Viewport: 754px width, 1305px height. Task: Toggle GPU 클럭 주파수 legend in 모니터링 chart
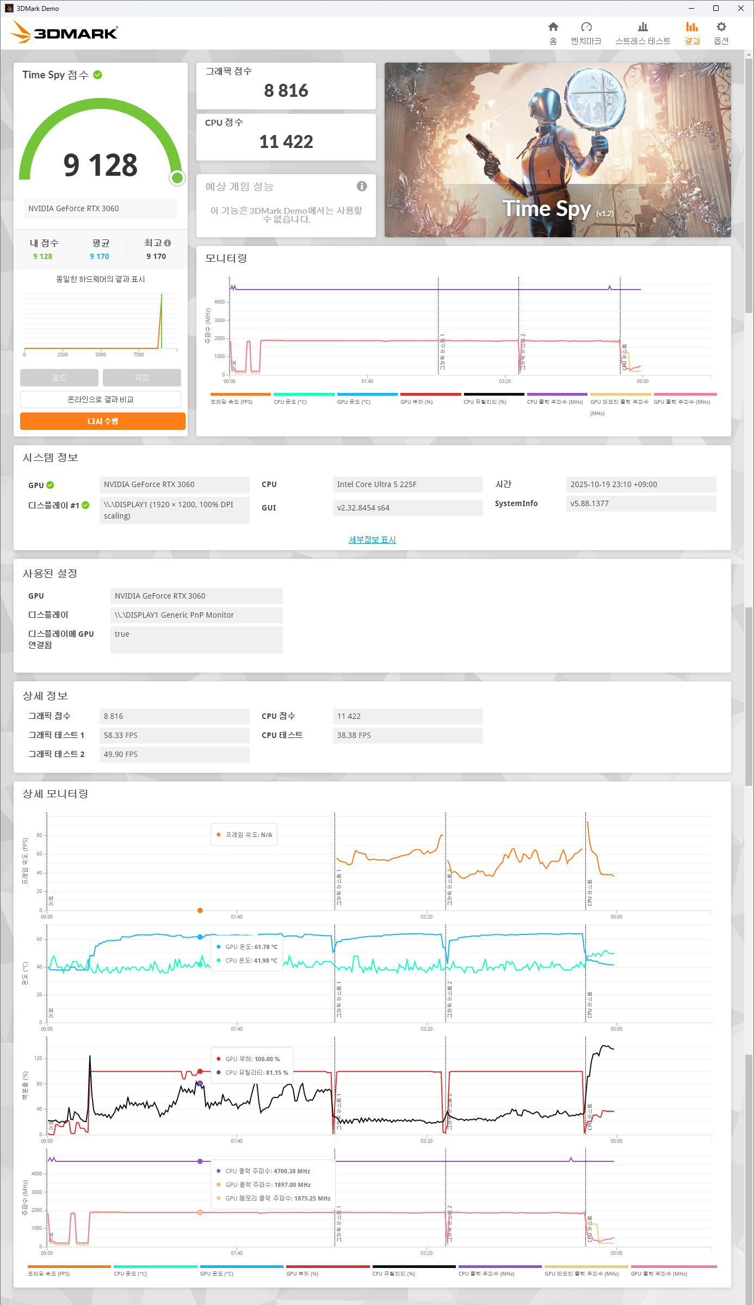click(x=685, y=399)
